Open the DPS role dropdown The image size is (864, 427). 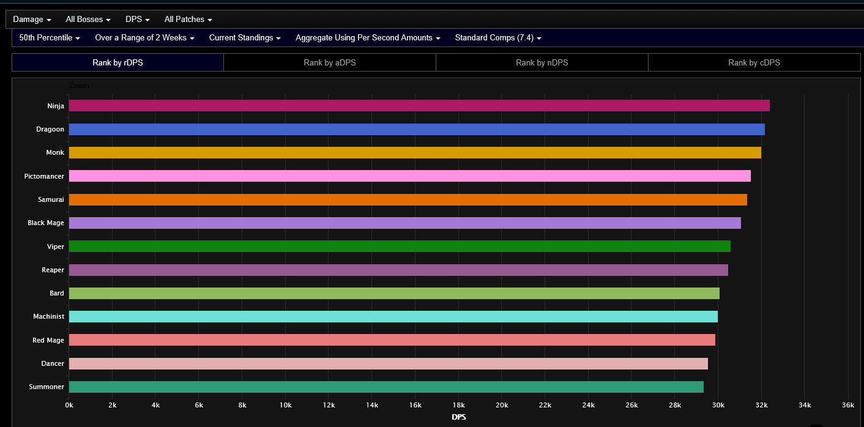tap(138, 20)
